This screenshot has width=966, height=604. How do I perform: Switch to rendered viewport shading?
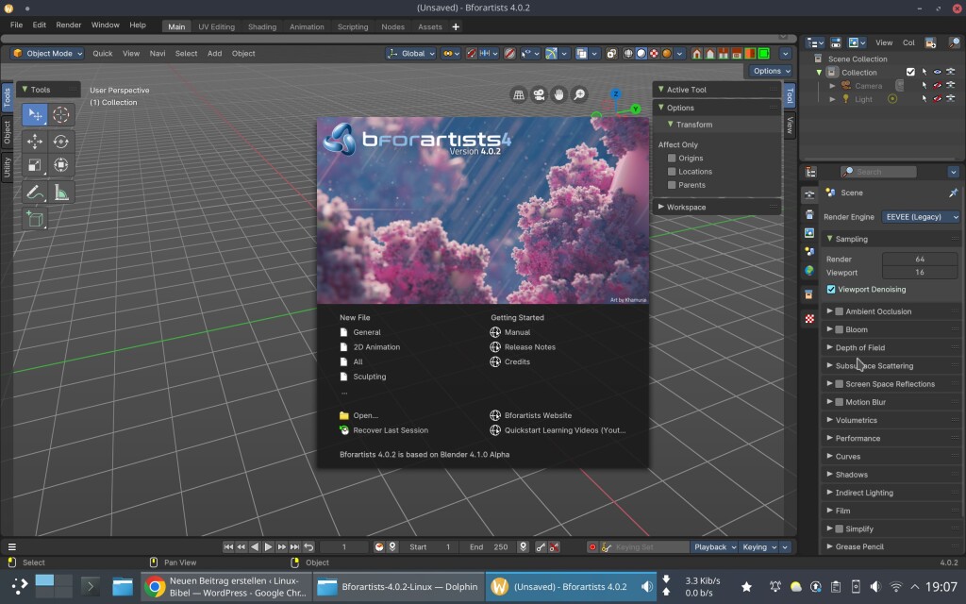(667, 54)
